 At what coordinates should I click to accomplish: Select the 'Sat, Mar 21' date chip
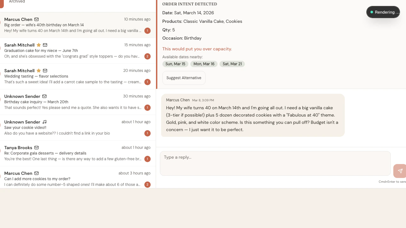(x=232, y=64)
